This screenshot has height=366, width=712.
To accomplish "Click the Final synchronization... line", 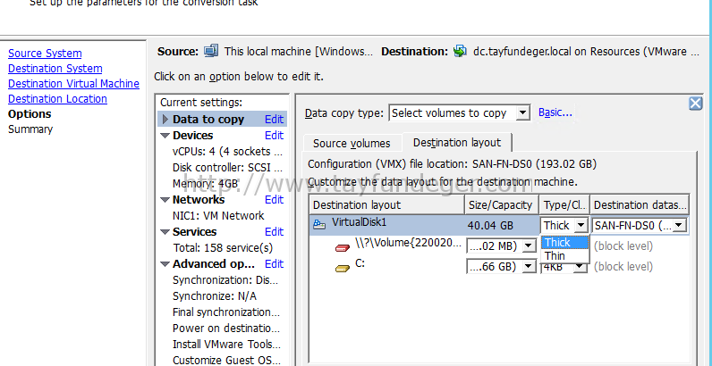I will 226,312.
